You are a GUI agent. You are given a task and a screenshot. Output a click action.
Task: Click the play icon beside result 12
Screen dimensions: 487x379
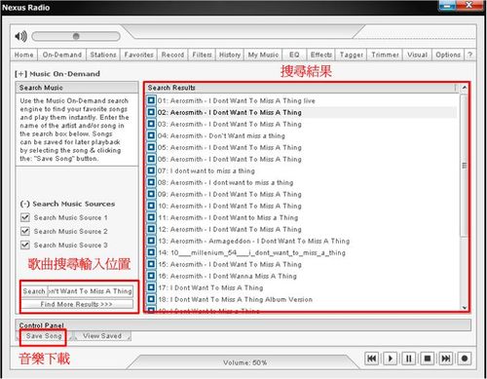click(151, 229)
